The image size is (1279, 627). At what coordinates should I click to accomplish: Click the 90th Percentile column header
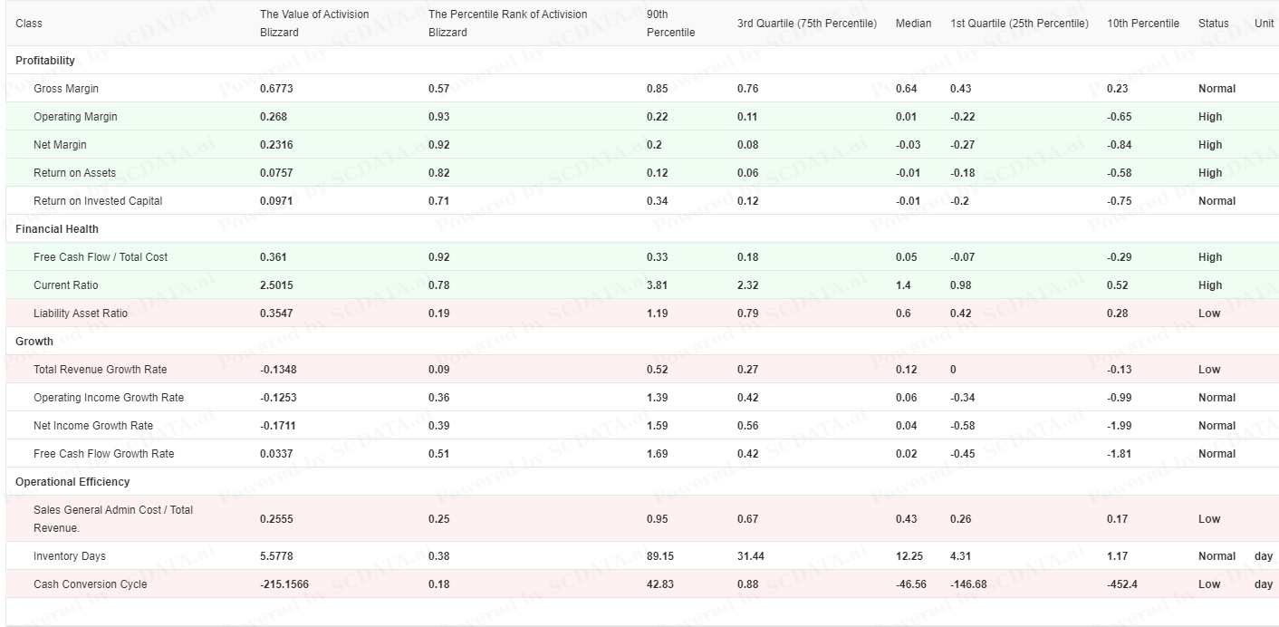670,23
